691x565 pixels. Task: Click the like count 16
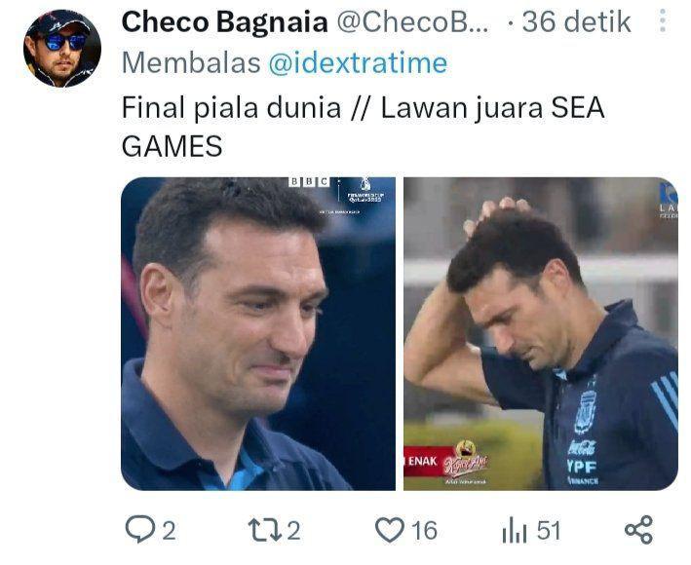tap(424, 530)
